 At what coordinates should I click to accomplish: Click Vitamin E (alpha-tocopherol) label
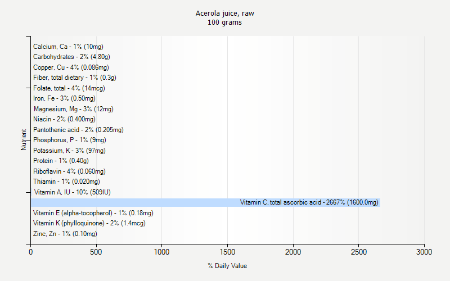[x=93, y=213]
